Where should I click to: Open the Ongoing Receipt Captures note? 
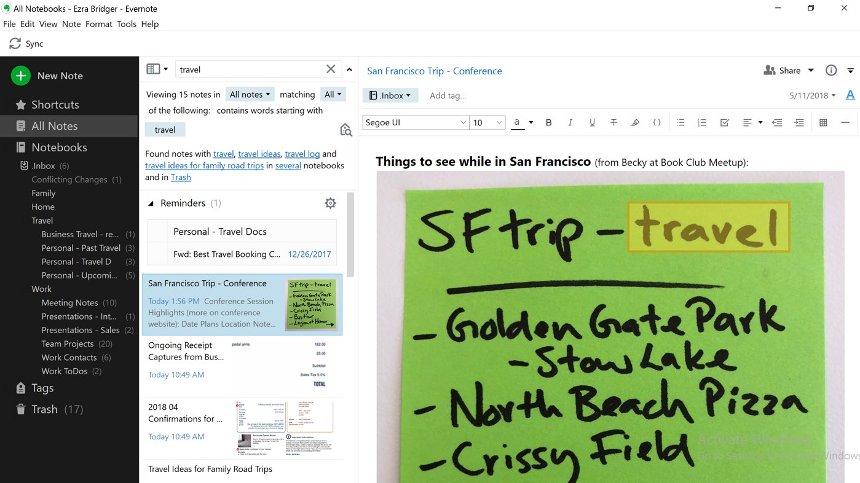pos(242,366)
